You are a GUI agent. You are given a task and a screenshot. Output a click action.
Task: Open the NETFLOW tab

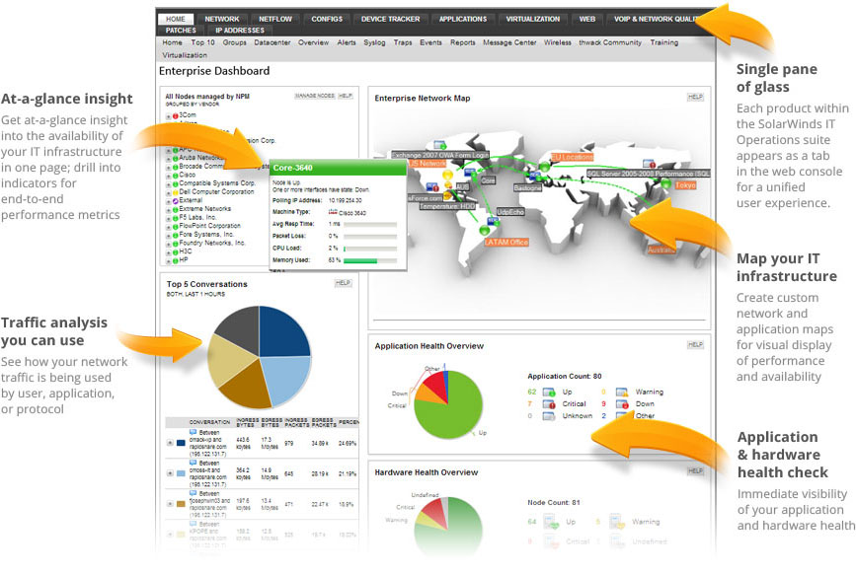(275, 19)
